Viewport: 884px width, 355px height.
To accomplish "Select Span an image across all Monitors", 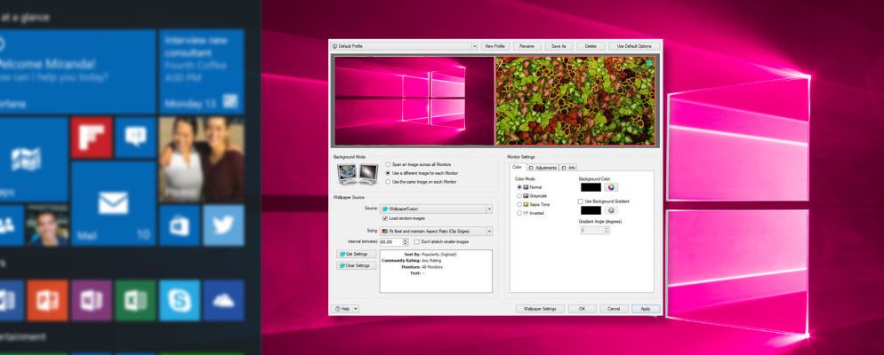I will point(421,164).
